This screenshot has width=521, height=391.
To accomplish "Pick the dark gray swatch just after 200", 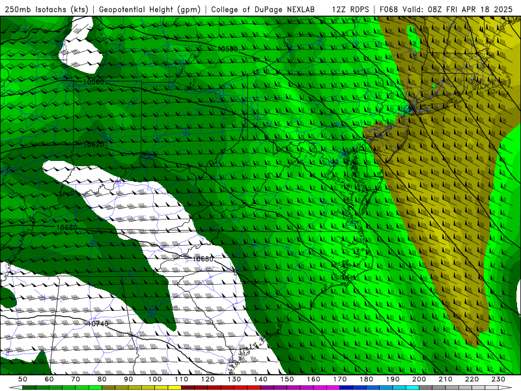I will [426, 388].
